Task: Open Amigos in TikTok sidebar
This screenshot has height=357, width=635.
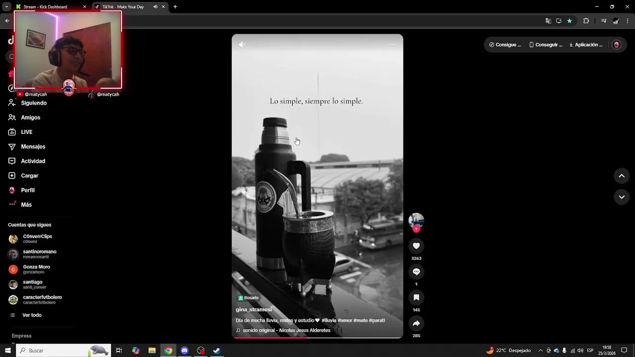Action: pyautogui.click(x=30, y=118)
